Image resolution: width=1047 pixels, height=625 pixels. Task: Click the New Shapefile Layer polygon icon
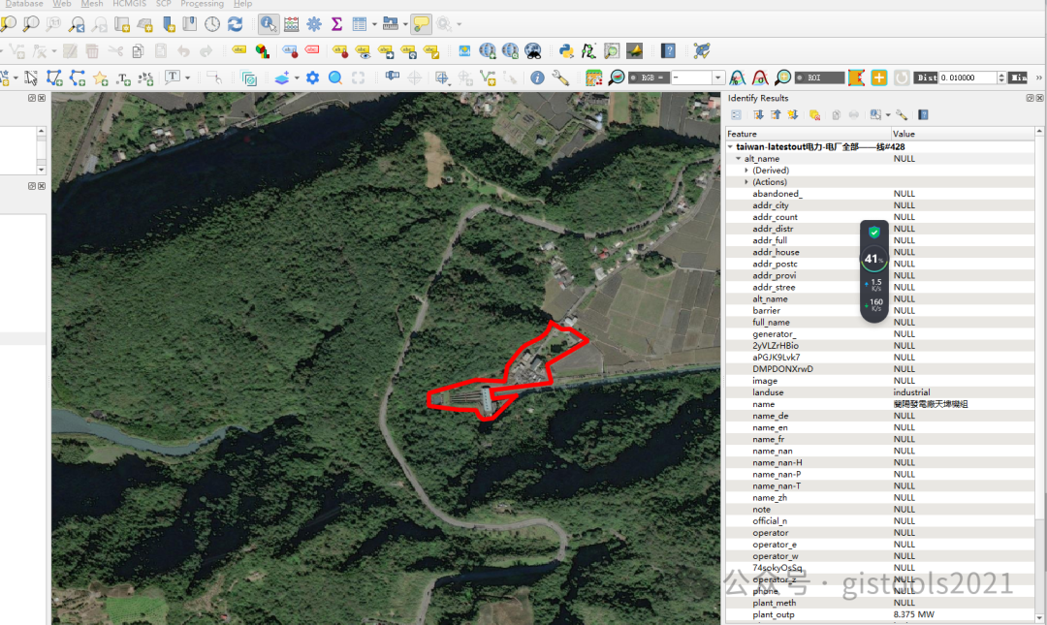54,78
